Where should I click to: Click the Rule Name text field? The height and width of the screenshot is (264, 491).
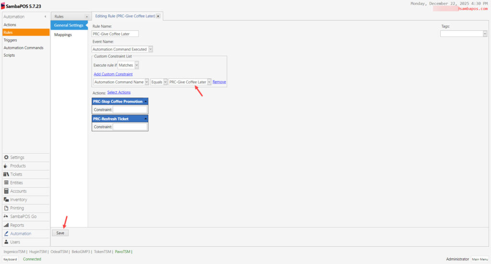[115, 34]
